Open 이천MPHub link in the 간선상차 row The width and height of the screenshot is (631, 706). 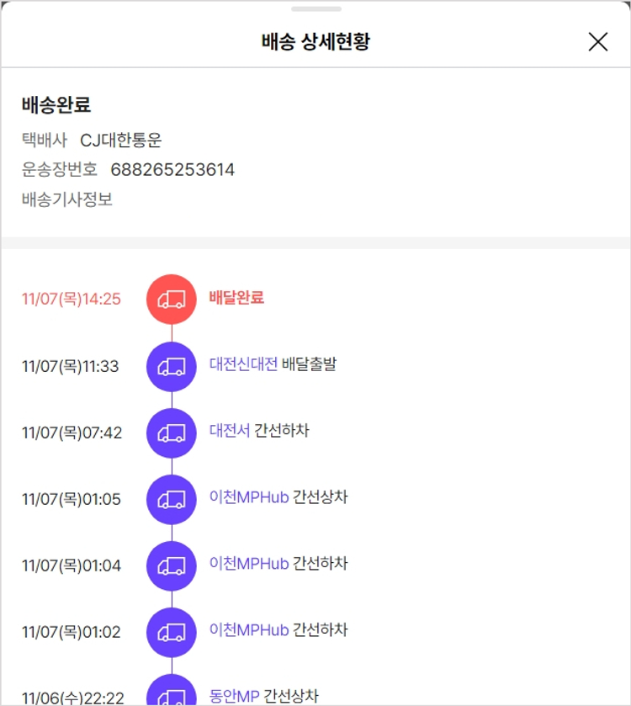(x=249, y=497)
